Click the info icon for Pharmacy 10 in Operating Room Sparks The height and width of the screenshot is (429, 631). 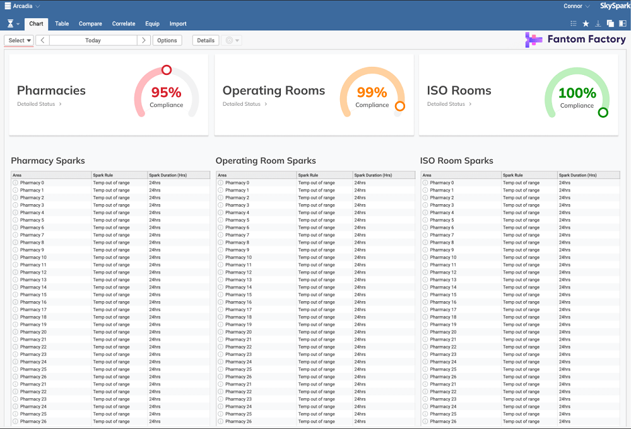(220, 258)
